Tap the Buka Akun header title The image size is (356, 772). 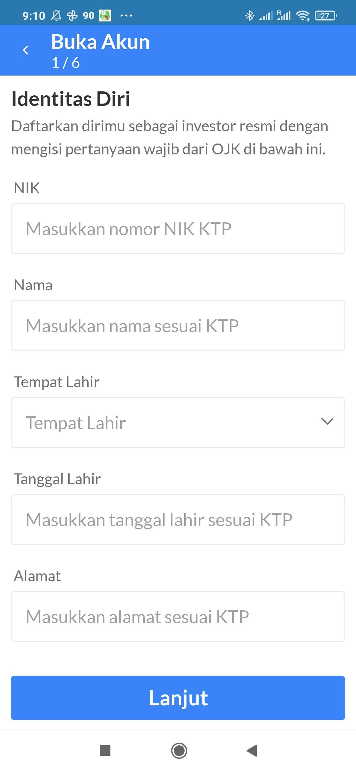100,42
